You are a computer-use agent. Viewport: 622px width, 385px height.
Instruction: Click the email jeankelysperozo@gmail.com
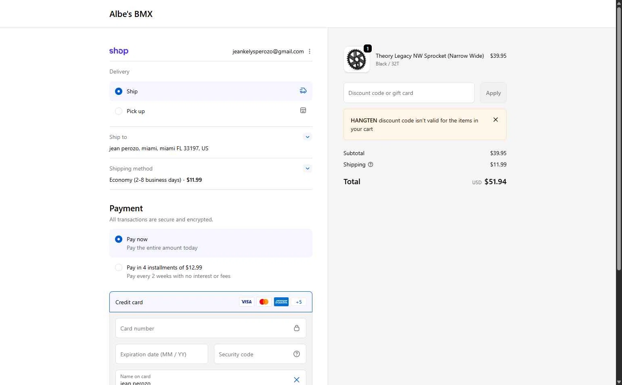(x=268, y=51)
